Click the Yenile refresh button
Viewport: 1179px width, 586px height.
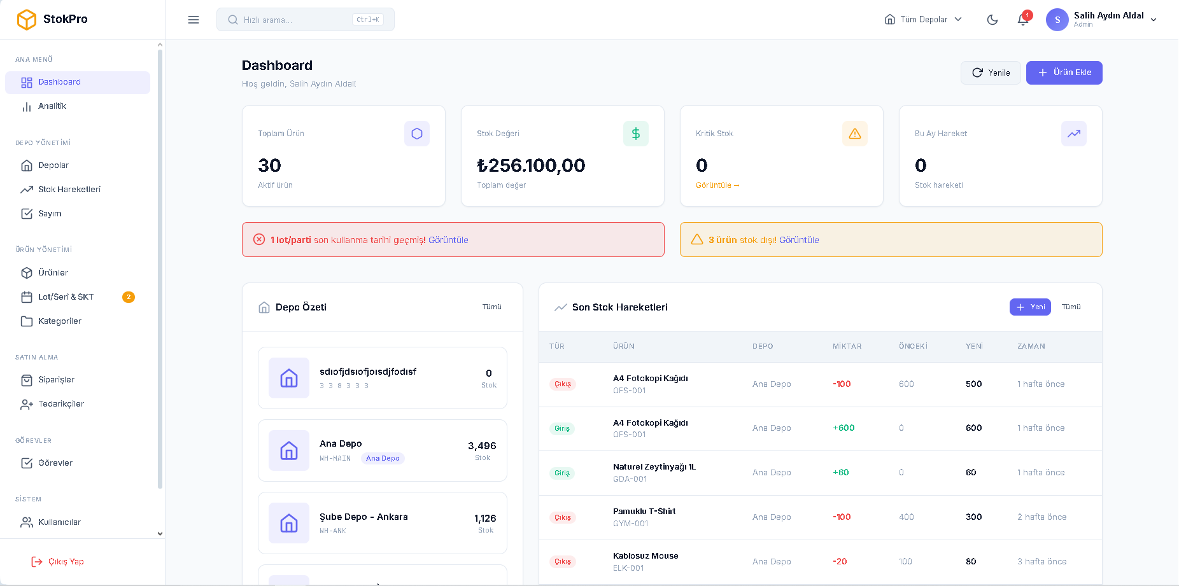tap(991, 73)
